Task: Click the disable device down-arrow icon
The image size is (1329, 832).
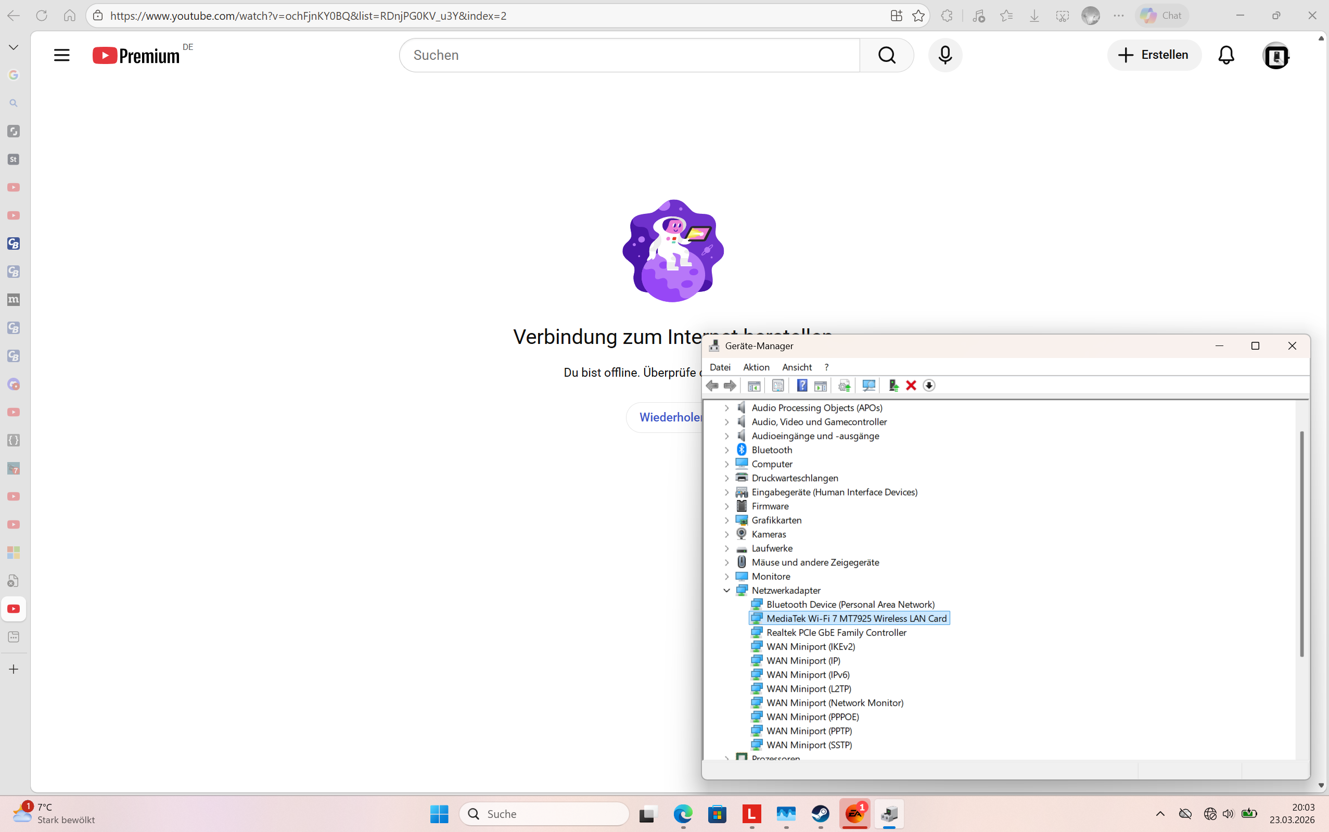Action: [x=929, y=385]
